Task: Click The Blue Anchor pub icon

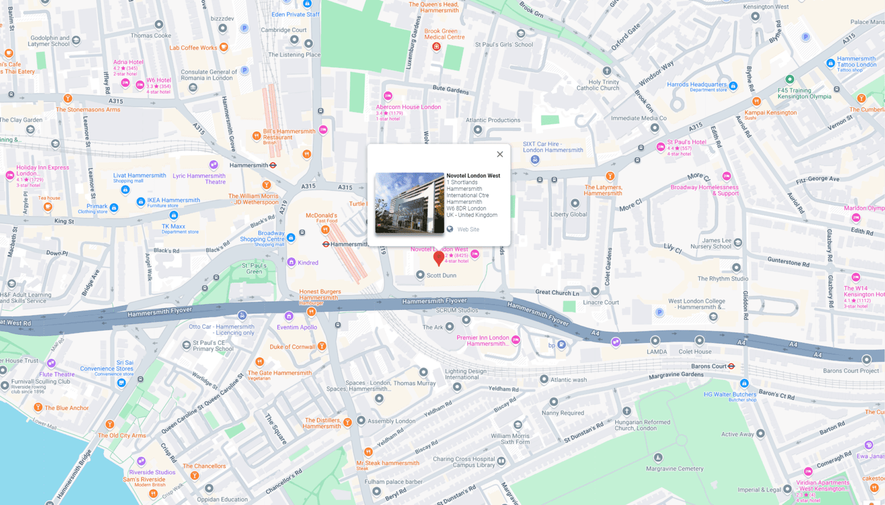Action: 38,407
